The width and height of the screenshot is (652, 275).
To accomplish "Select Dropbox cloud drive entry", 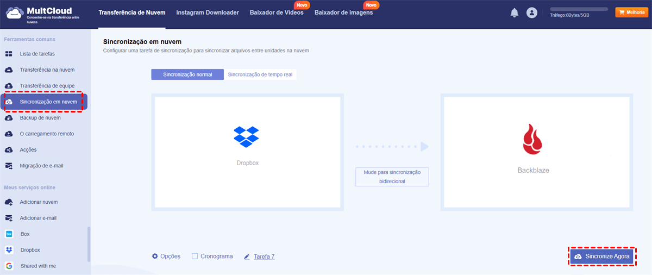I will tap(30, 250).
